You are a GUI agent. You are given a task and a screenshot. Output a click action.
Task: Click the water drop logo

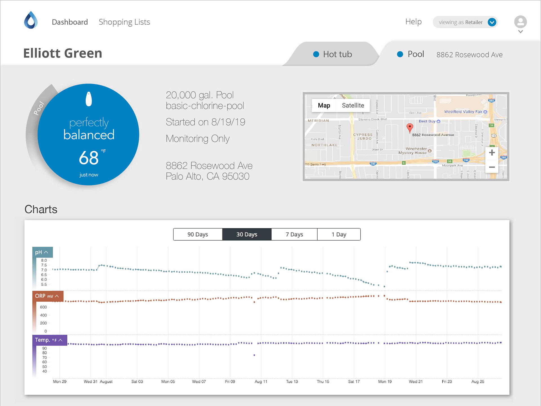click(31, 20)
